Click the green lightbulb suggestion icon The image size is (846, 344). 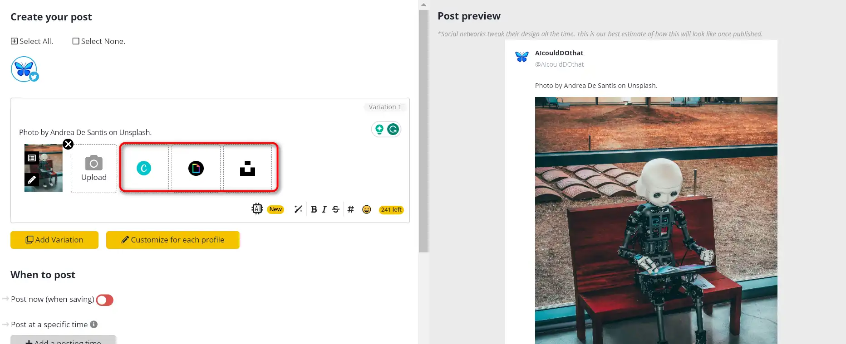[x=379, y=130]
